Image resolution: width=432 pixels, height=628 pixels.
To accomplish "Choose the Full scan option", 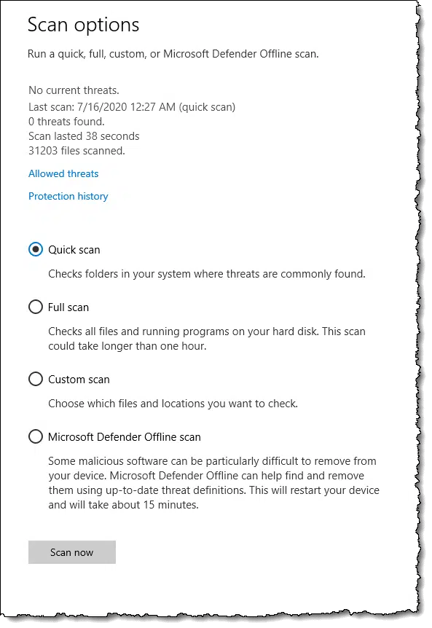I will tap(36, 307).
